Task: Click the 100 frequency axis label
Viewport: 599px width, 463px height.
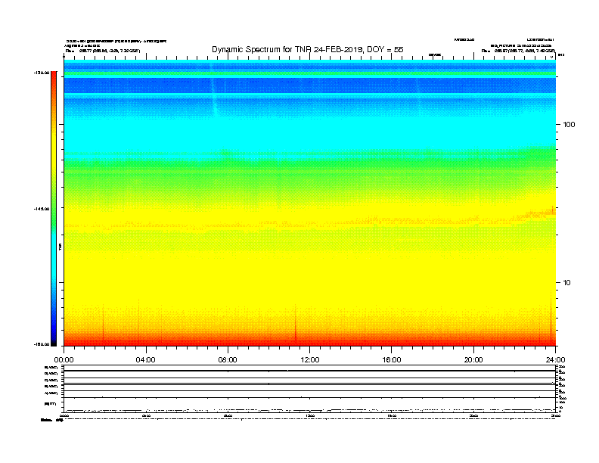Action: click(x=569, y=125)
